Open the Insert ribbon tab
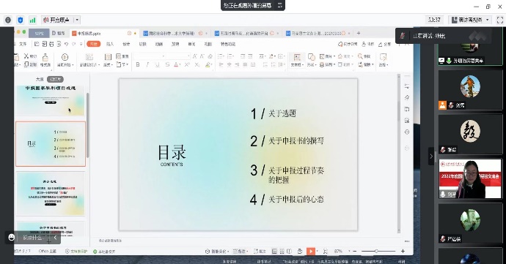Image resolution: width=506 pixels, height=264 pixels. click(x=110, y=44)
